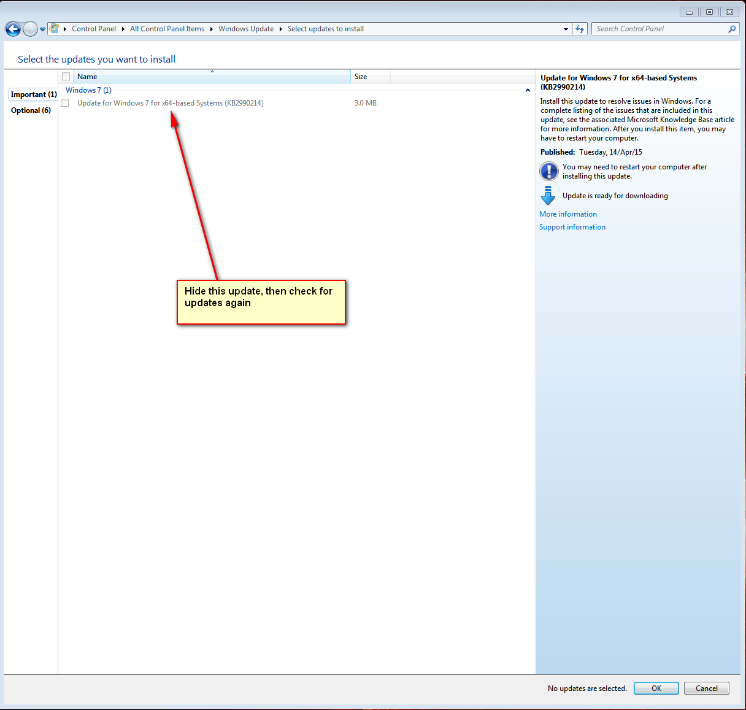Open the address bar history dropdown
Screen dimensions: 746x710
566,29
